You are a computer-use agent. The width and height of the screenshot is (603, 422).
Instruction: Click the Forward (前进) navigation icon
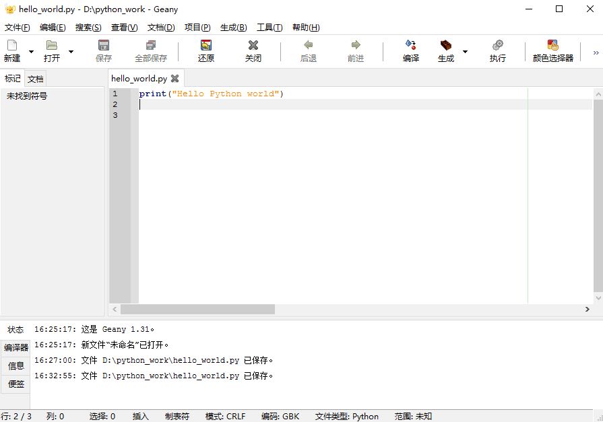click(356, 45)
